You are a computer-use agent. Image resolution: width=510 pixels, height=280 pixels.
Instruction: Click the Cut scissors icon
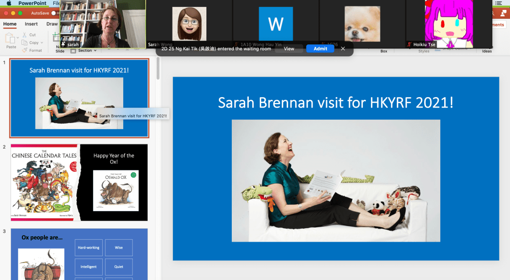pos(24,35)
